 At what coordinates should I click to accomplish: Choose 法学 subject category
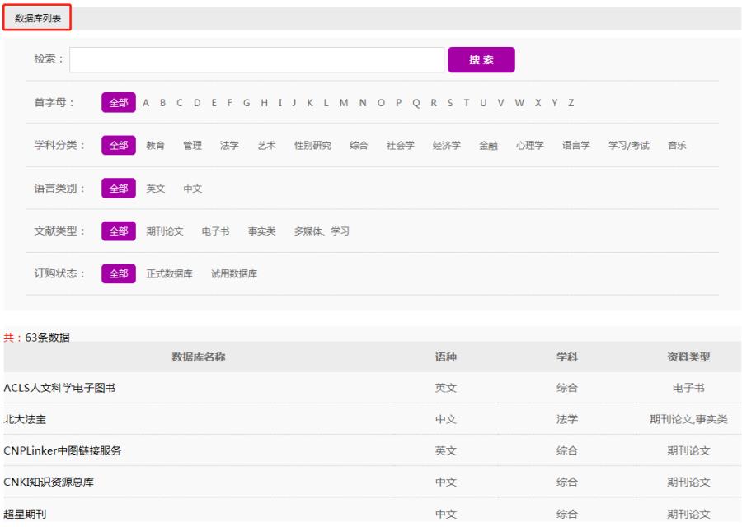229,146
